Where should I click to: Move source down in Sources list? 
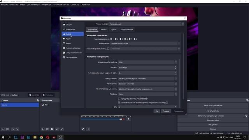point(62,129)
